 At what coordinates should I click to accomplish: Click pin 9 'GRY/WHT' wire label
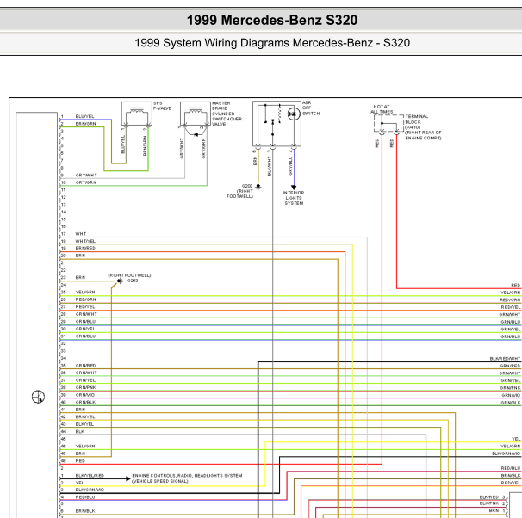(x=86, y=176)
